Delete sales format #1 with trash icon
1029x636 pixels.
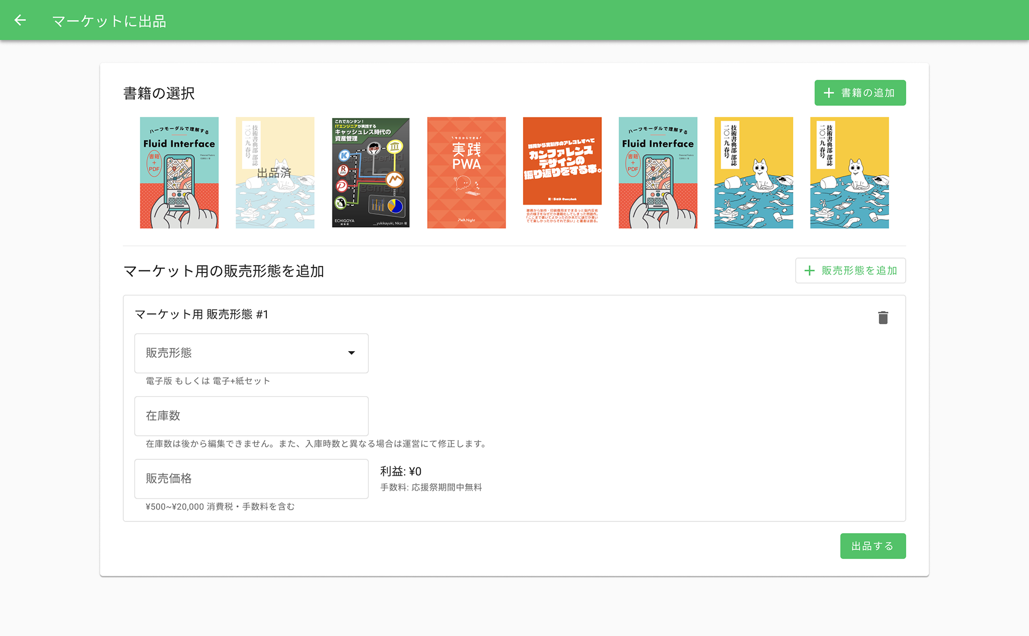tap(883, 317)
